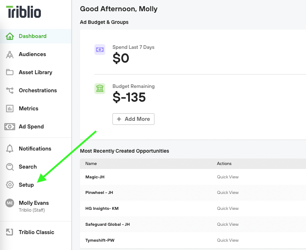The image size is (306, 250).
Task: Open Quick View for Magic-JH
Action: coord(228,177)
